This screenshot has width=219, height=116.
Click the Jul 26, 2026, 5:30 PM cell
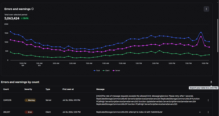pos(71,112)
